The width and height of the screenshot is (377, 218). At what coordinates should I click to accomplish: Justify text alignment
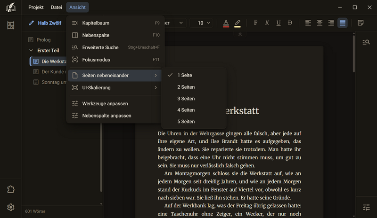[x=343, y=23]
